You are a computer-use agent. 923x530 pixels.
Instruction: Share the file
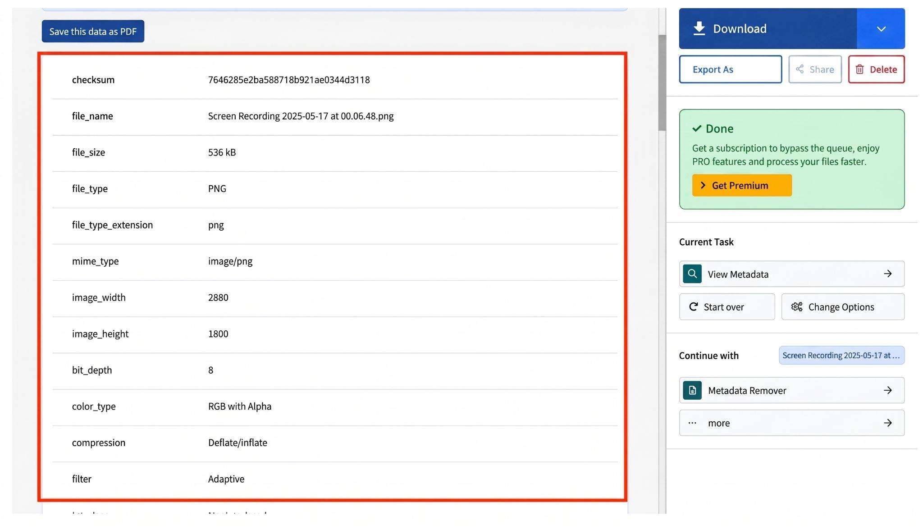pos(815,69)
